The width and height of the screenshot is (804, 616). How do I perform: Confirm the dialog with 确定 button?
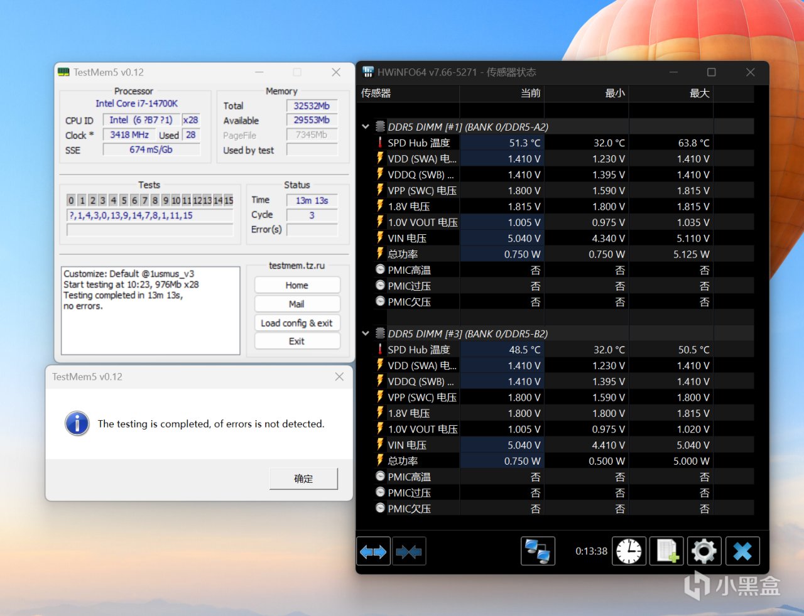tap(303, 478)
